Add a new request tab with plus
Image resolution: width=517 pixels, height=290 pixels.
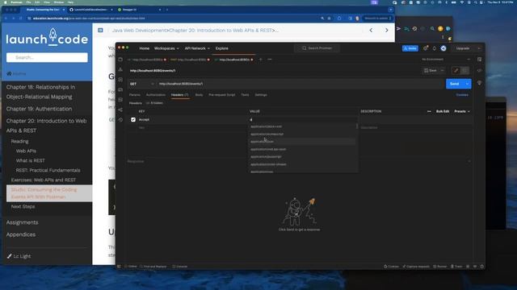pyautogui.click(x=261, y=60)
